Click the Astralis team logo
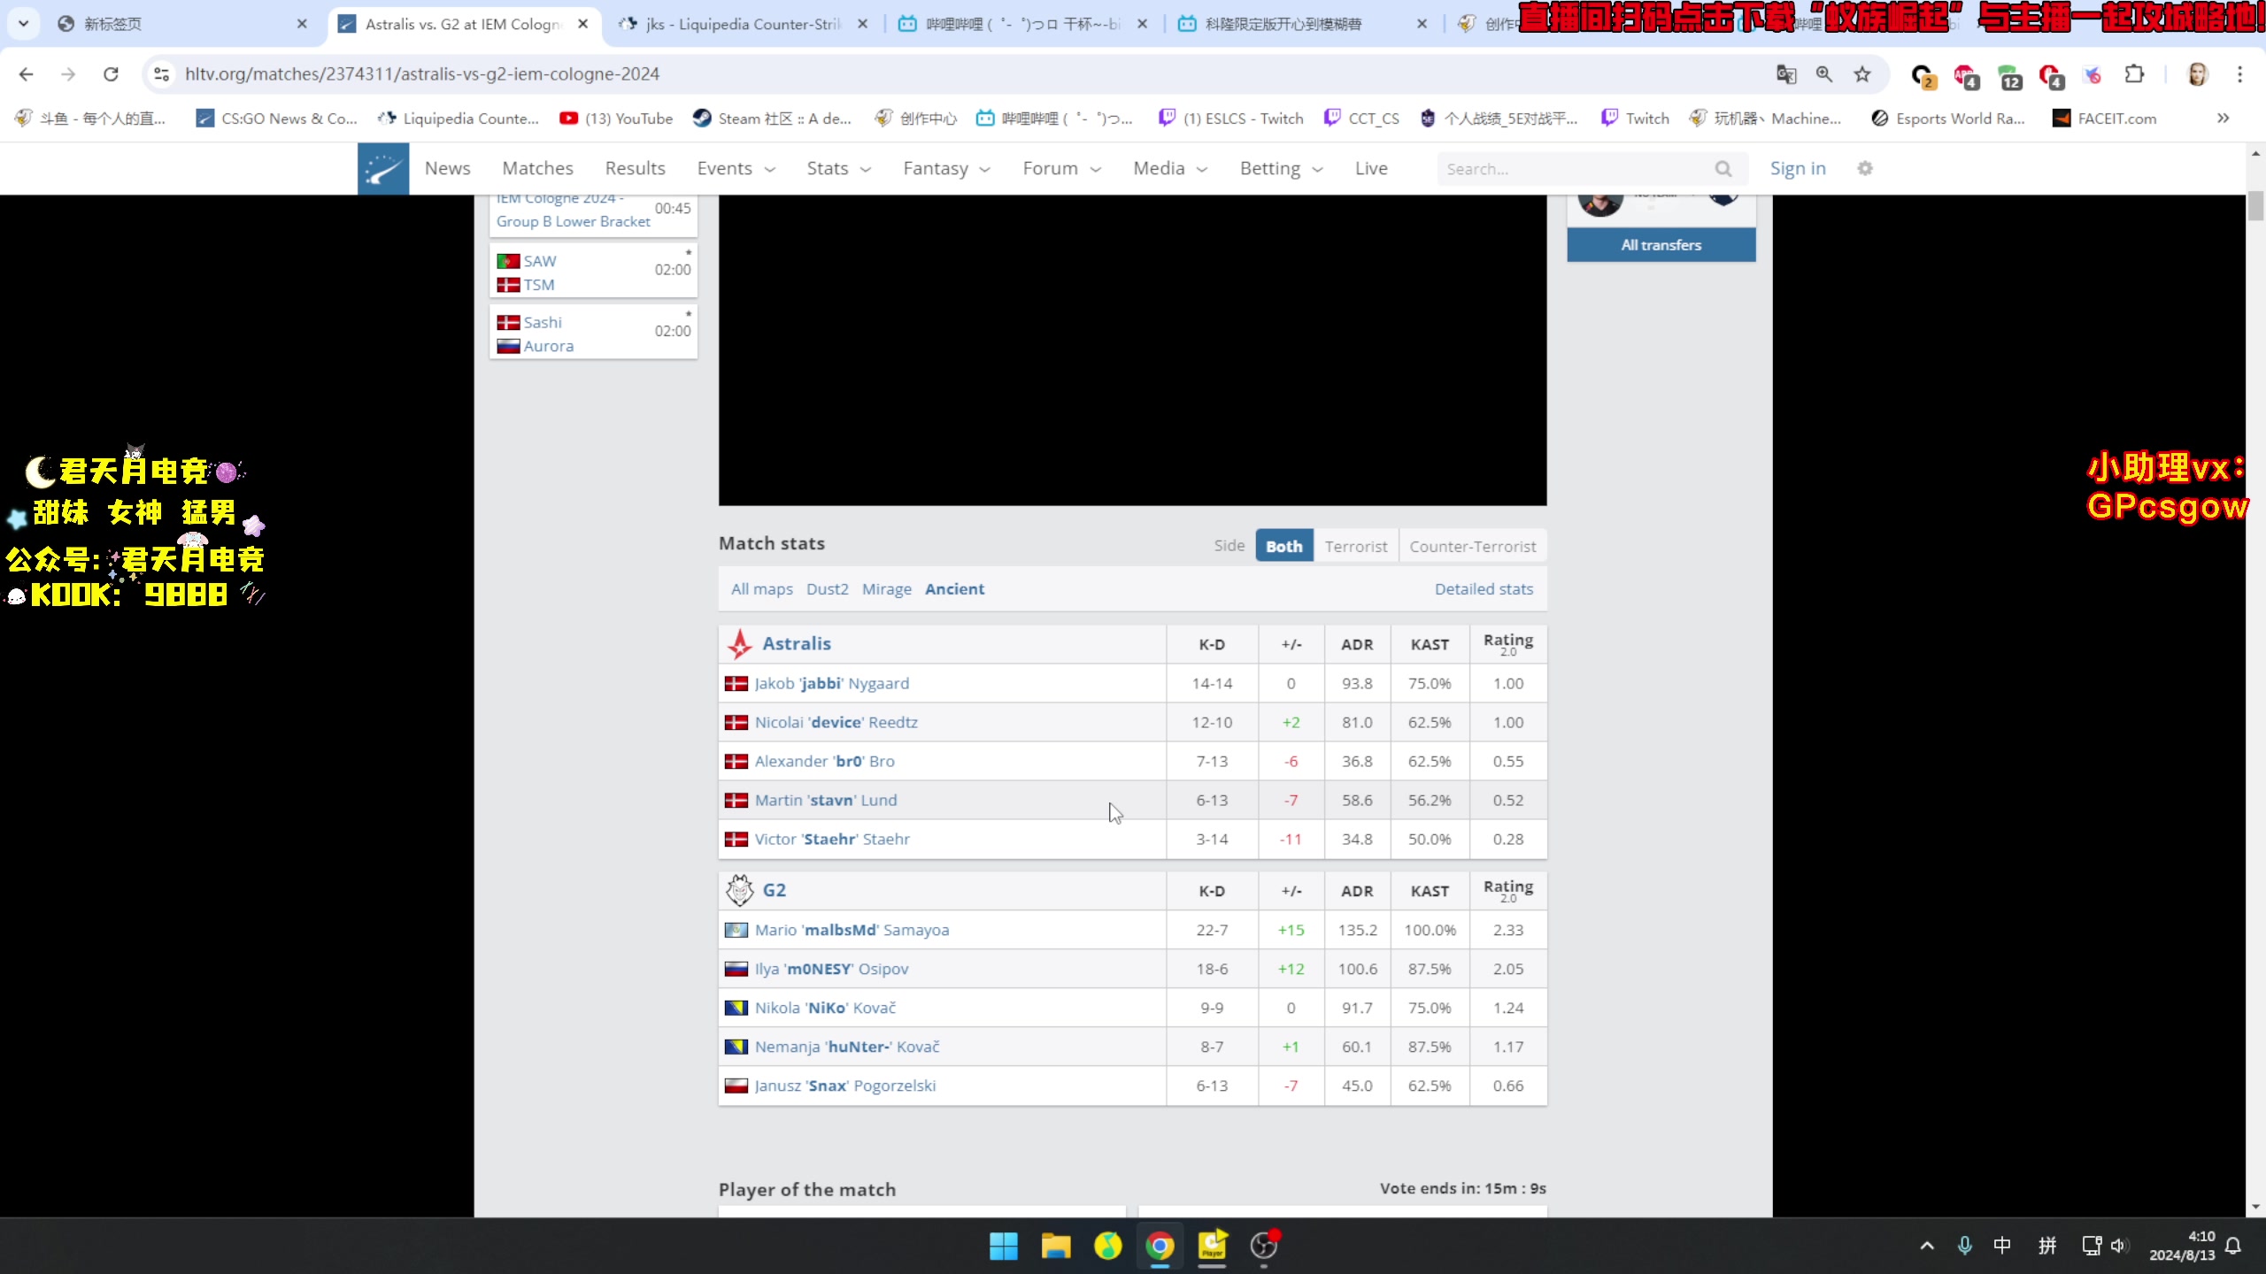 (739, 644)
